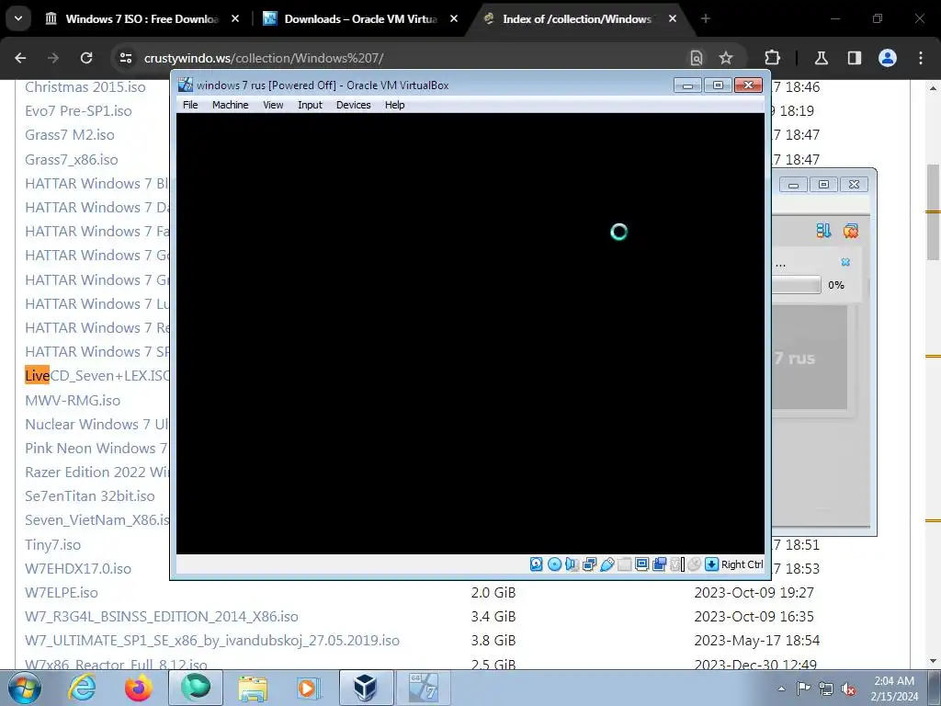Click the recording indicator in VirtualBox status bar
This screenshot has height=706, width=941.
[659, 564]
